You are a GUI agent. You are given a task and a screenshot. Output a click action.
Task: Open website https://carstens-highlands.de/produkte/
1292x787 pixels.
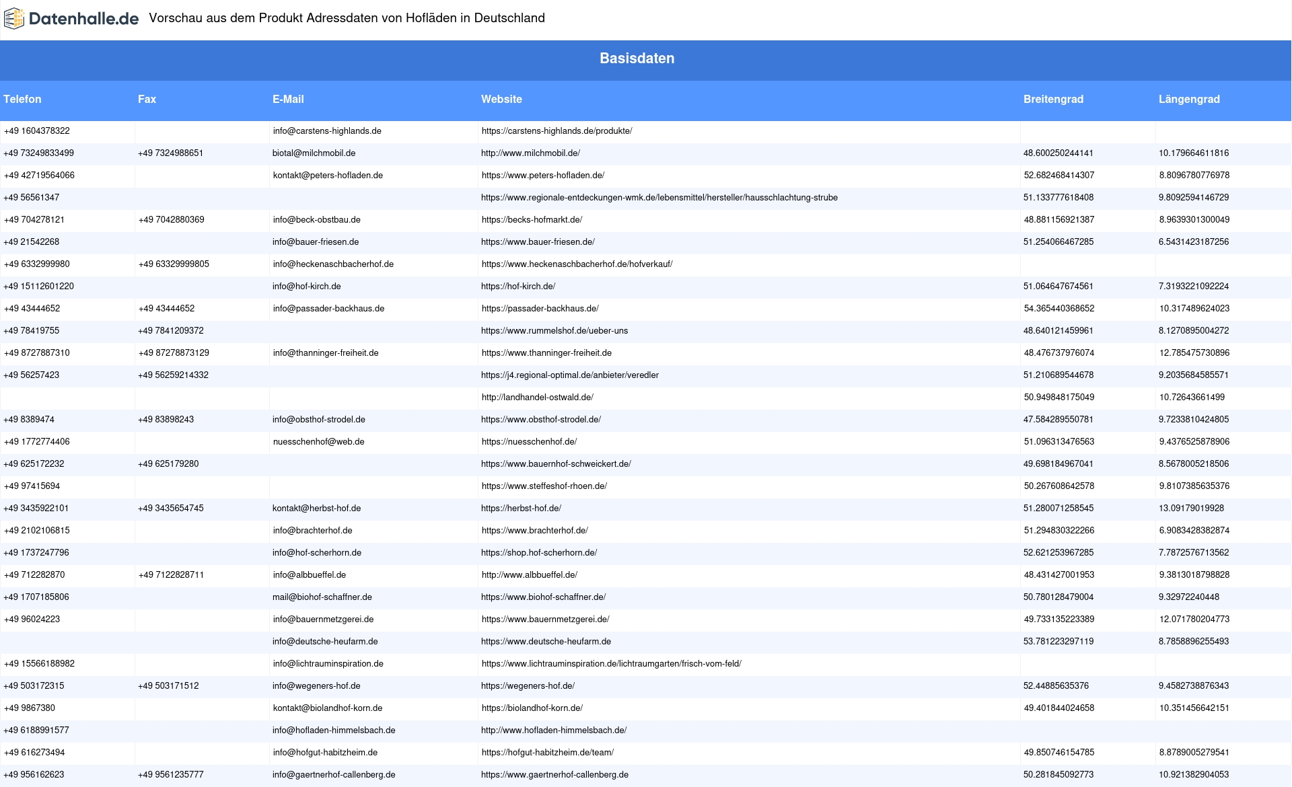point(557,131)
